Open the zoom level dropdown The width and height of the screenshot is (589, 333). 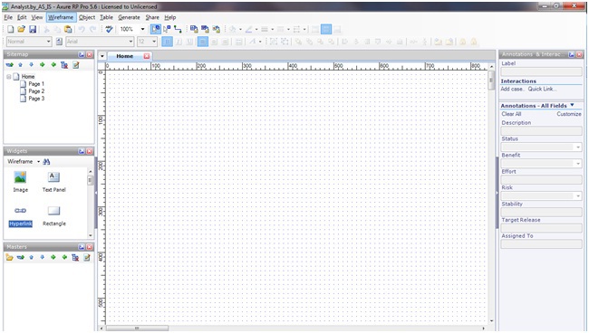point(143,29)
